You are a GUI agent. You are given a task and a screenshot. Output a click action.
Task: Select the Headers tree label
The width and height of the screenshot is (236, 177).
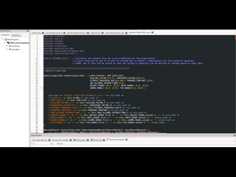pos(16,49)
